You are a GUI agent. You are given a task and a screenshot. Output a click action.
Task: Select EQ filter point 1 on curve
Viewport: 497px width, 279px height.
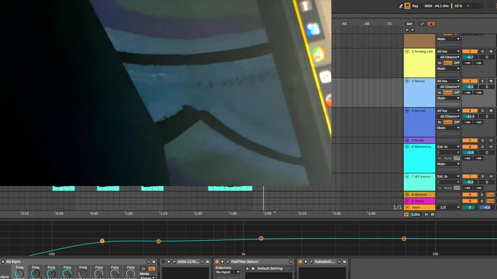102,241
